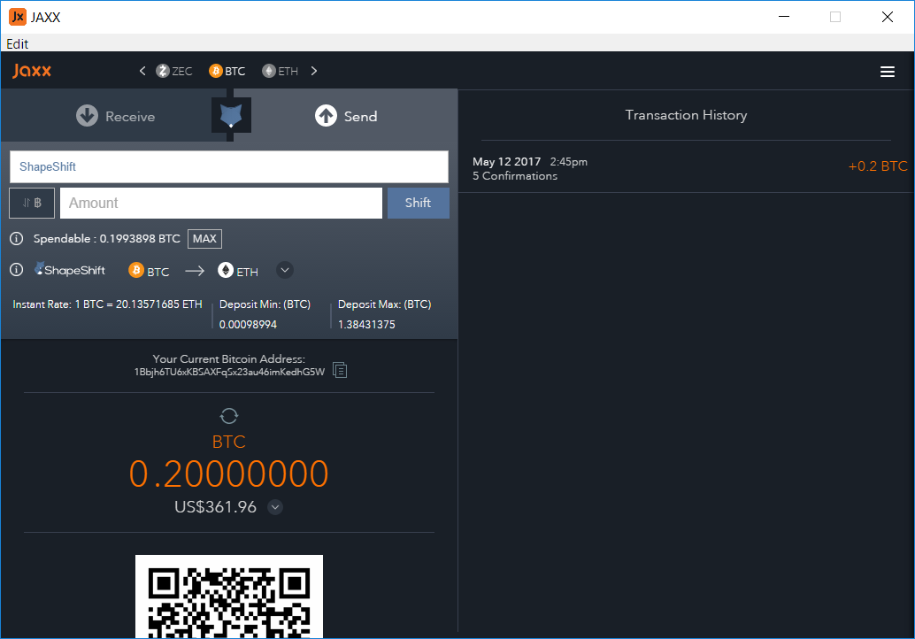Copy the current Bitcoin address
Viewport: 915px width, 639px height.
click(340, 370)
